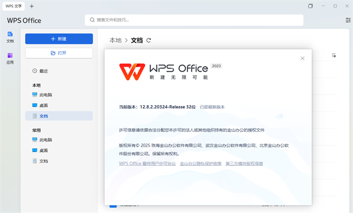Click the new tab plus icon

coord(31,7)
